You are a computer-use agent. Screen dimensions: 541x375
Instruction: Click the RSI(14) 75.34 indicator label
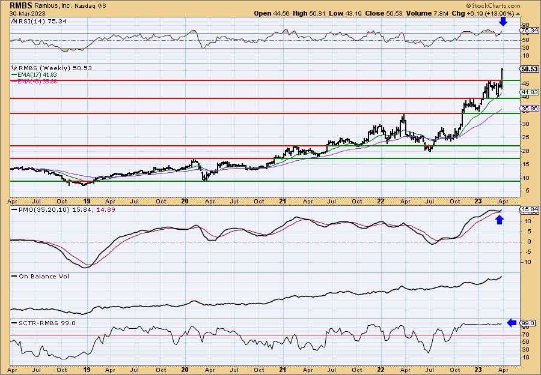tap(41, 22)
